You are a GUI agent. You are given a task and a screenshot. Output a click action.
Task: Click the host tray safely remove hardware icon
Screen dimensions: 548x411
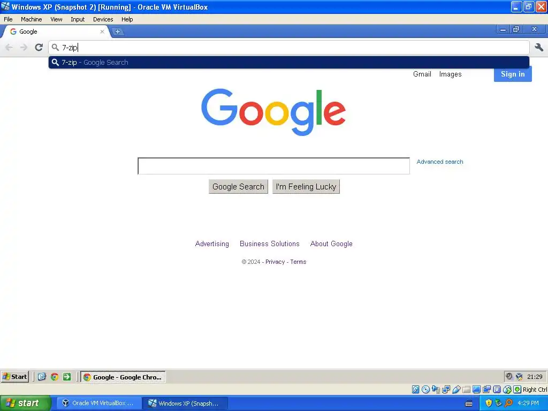(498, 404)
